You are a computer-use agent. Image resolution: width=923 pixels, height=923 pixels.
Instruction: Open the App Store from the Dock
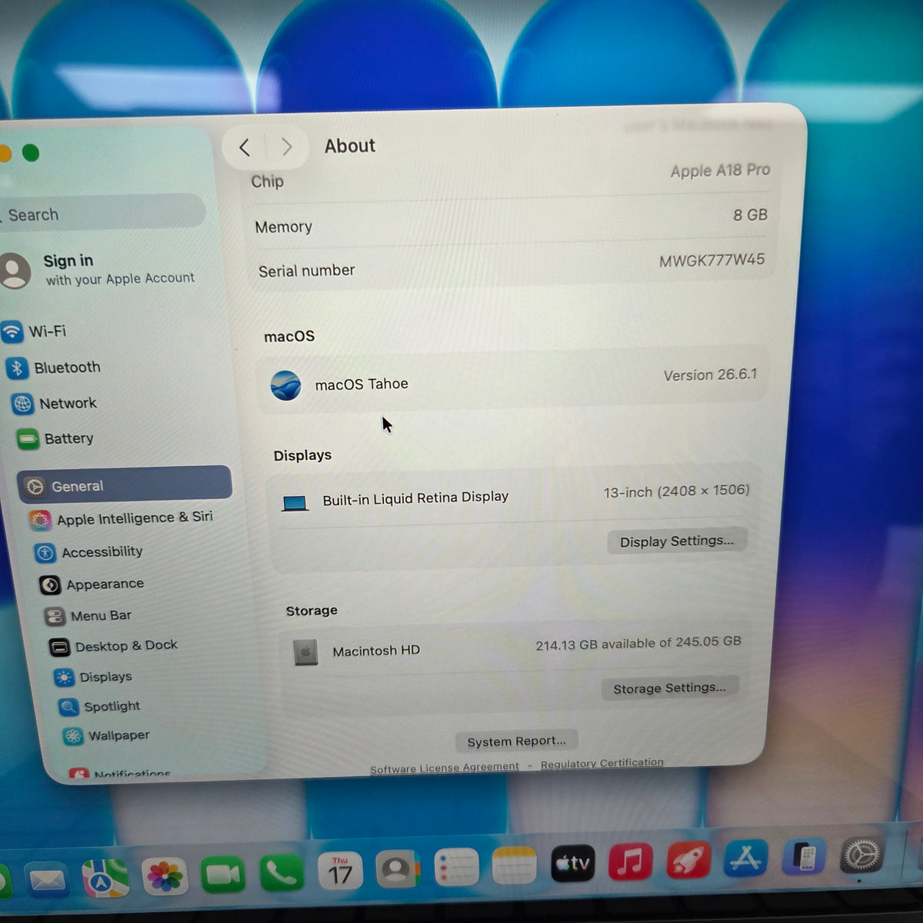[x=746, y=858]
